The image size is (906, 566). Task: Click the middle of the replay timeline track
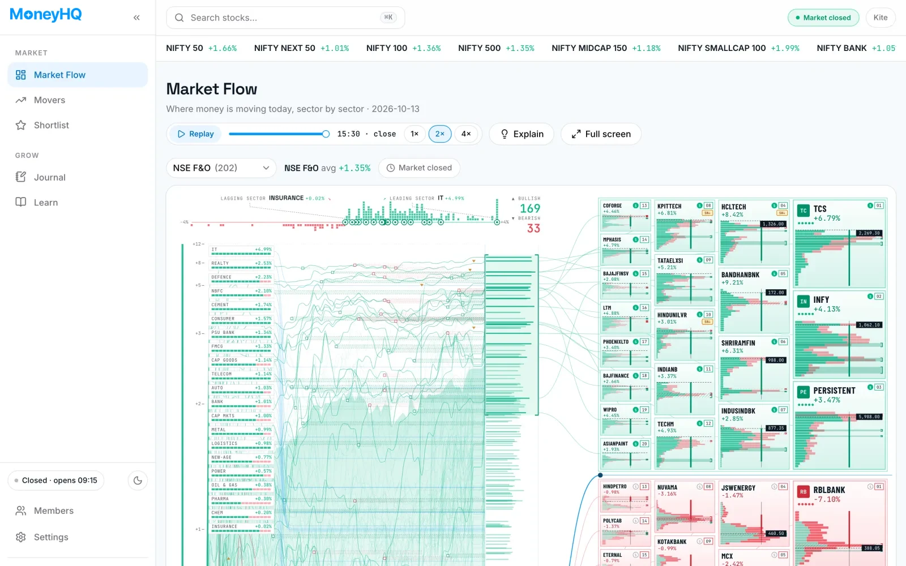(x=277, y=134)
